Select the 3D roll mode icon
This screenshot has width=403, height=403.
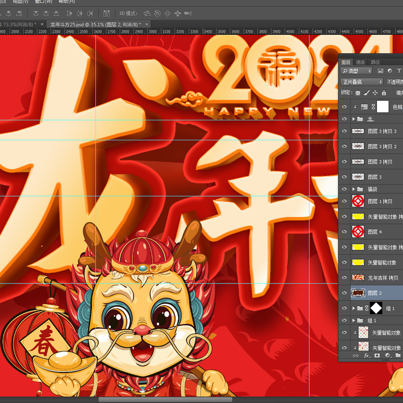pyautogui.click(x=157, y=13)
